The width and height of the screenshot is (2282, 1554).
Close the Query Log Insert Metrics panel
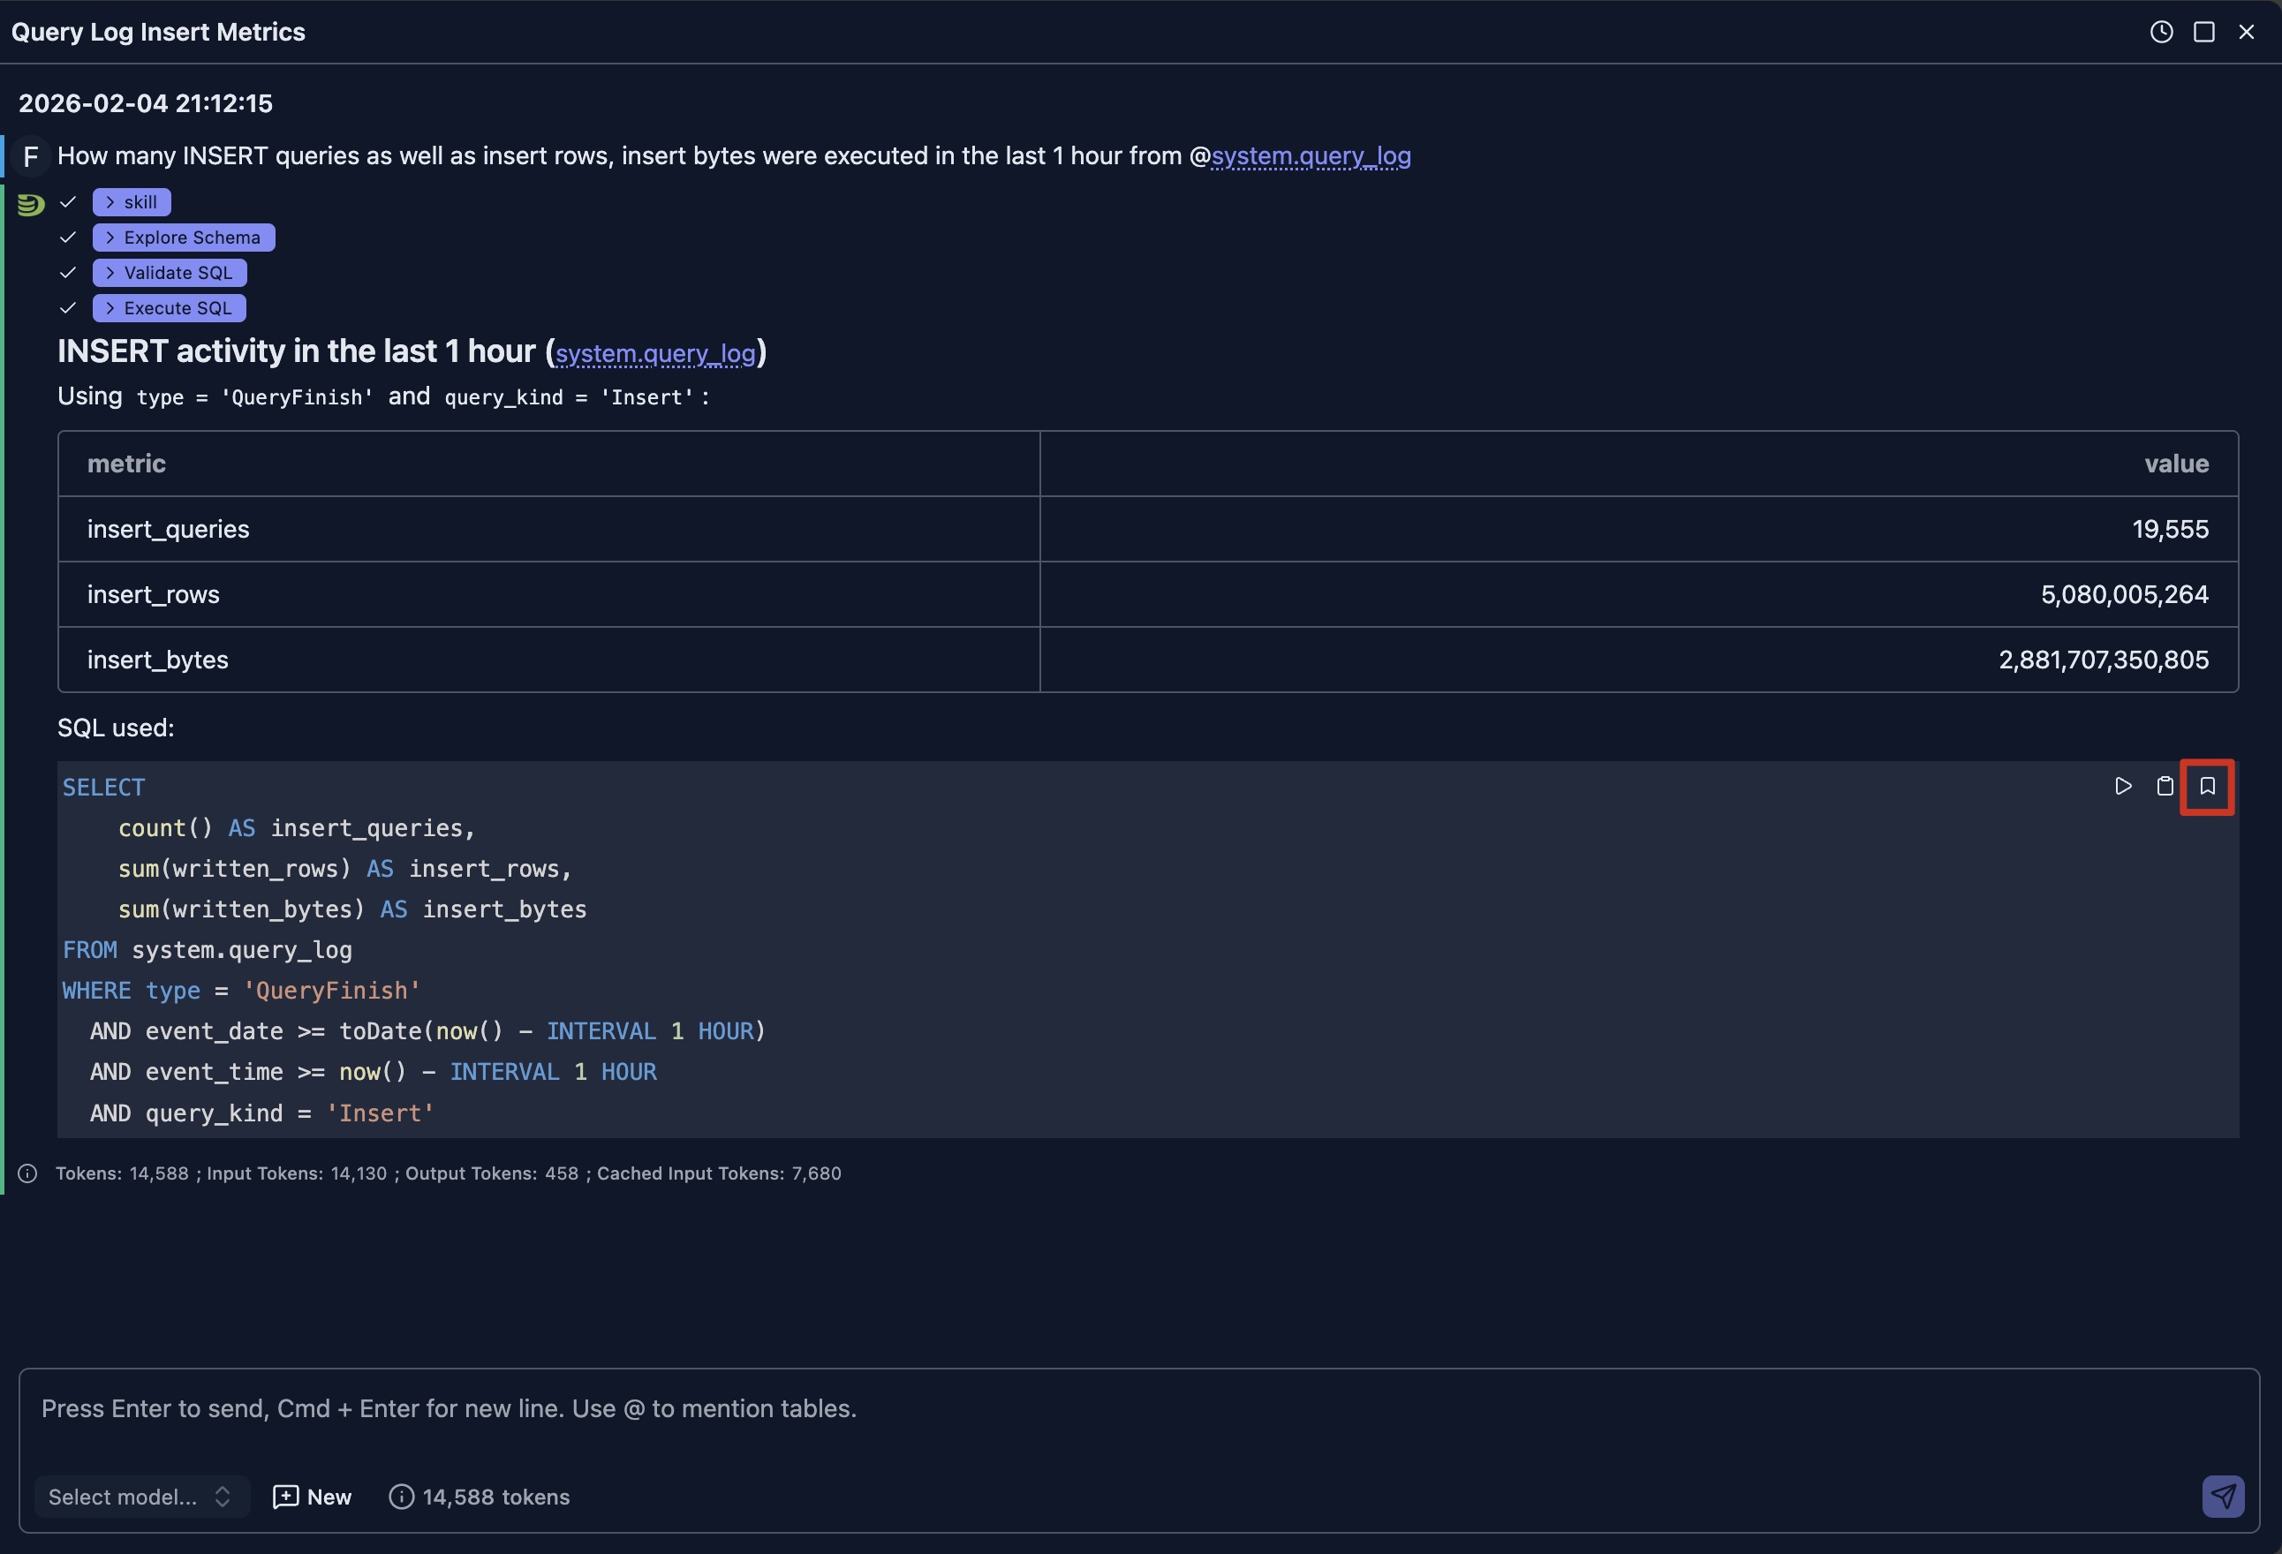tap(2247, 33)
